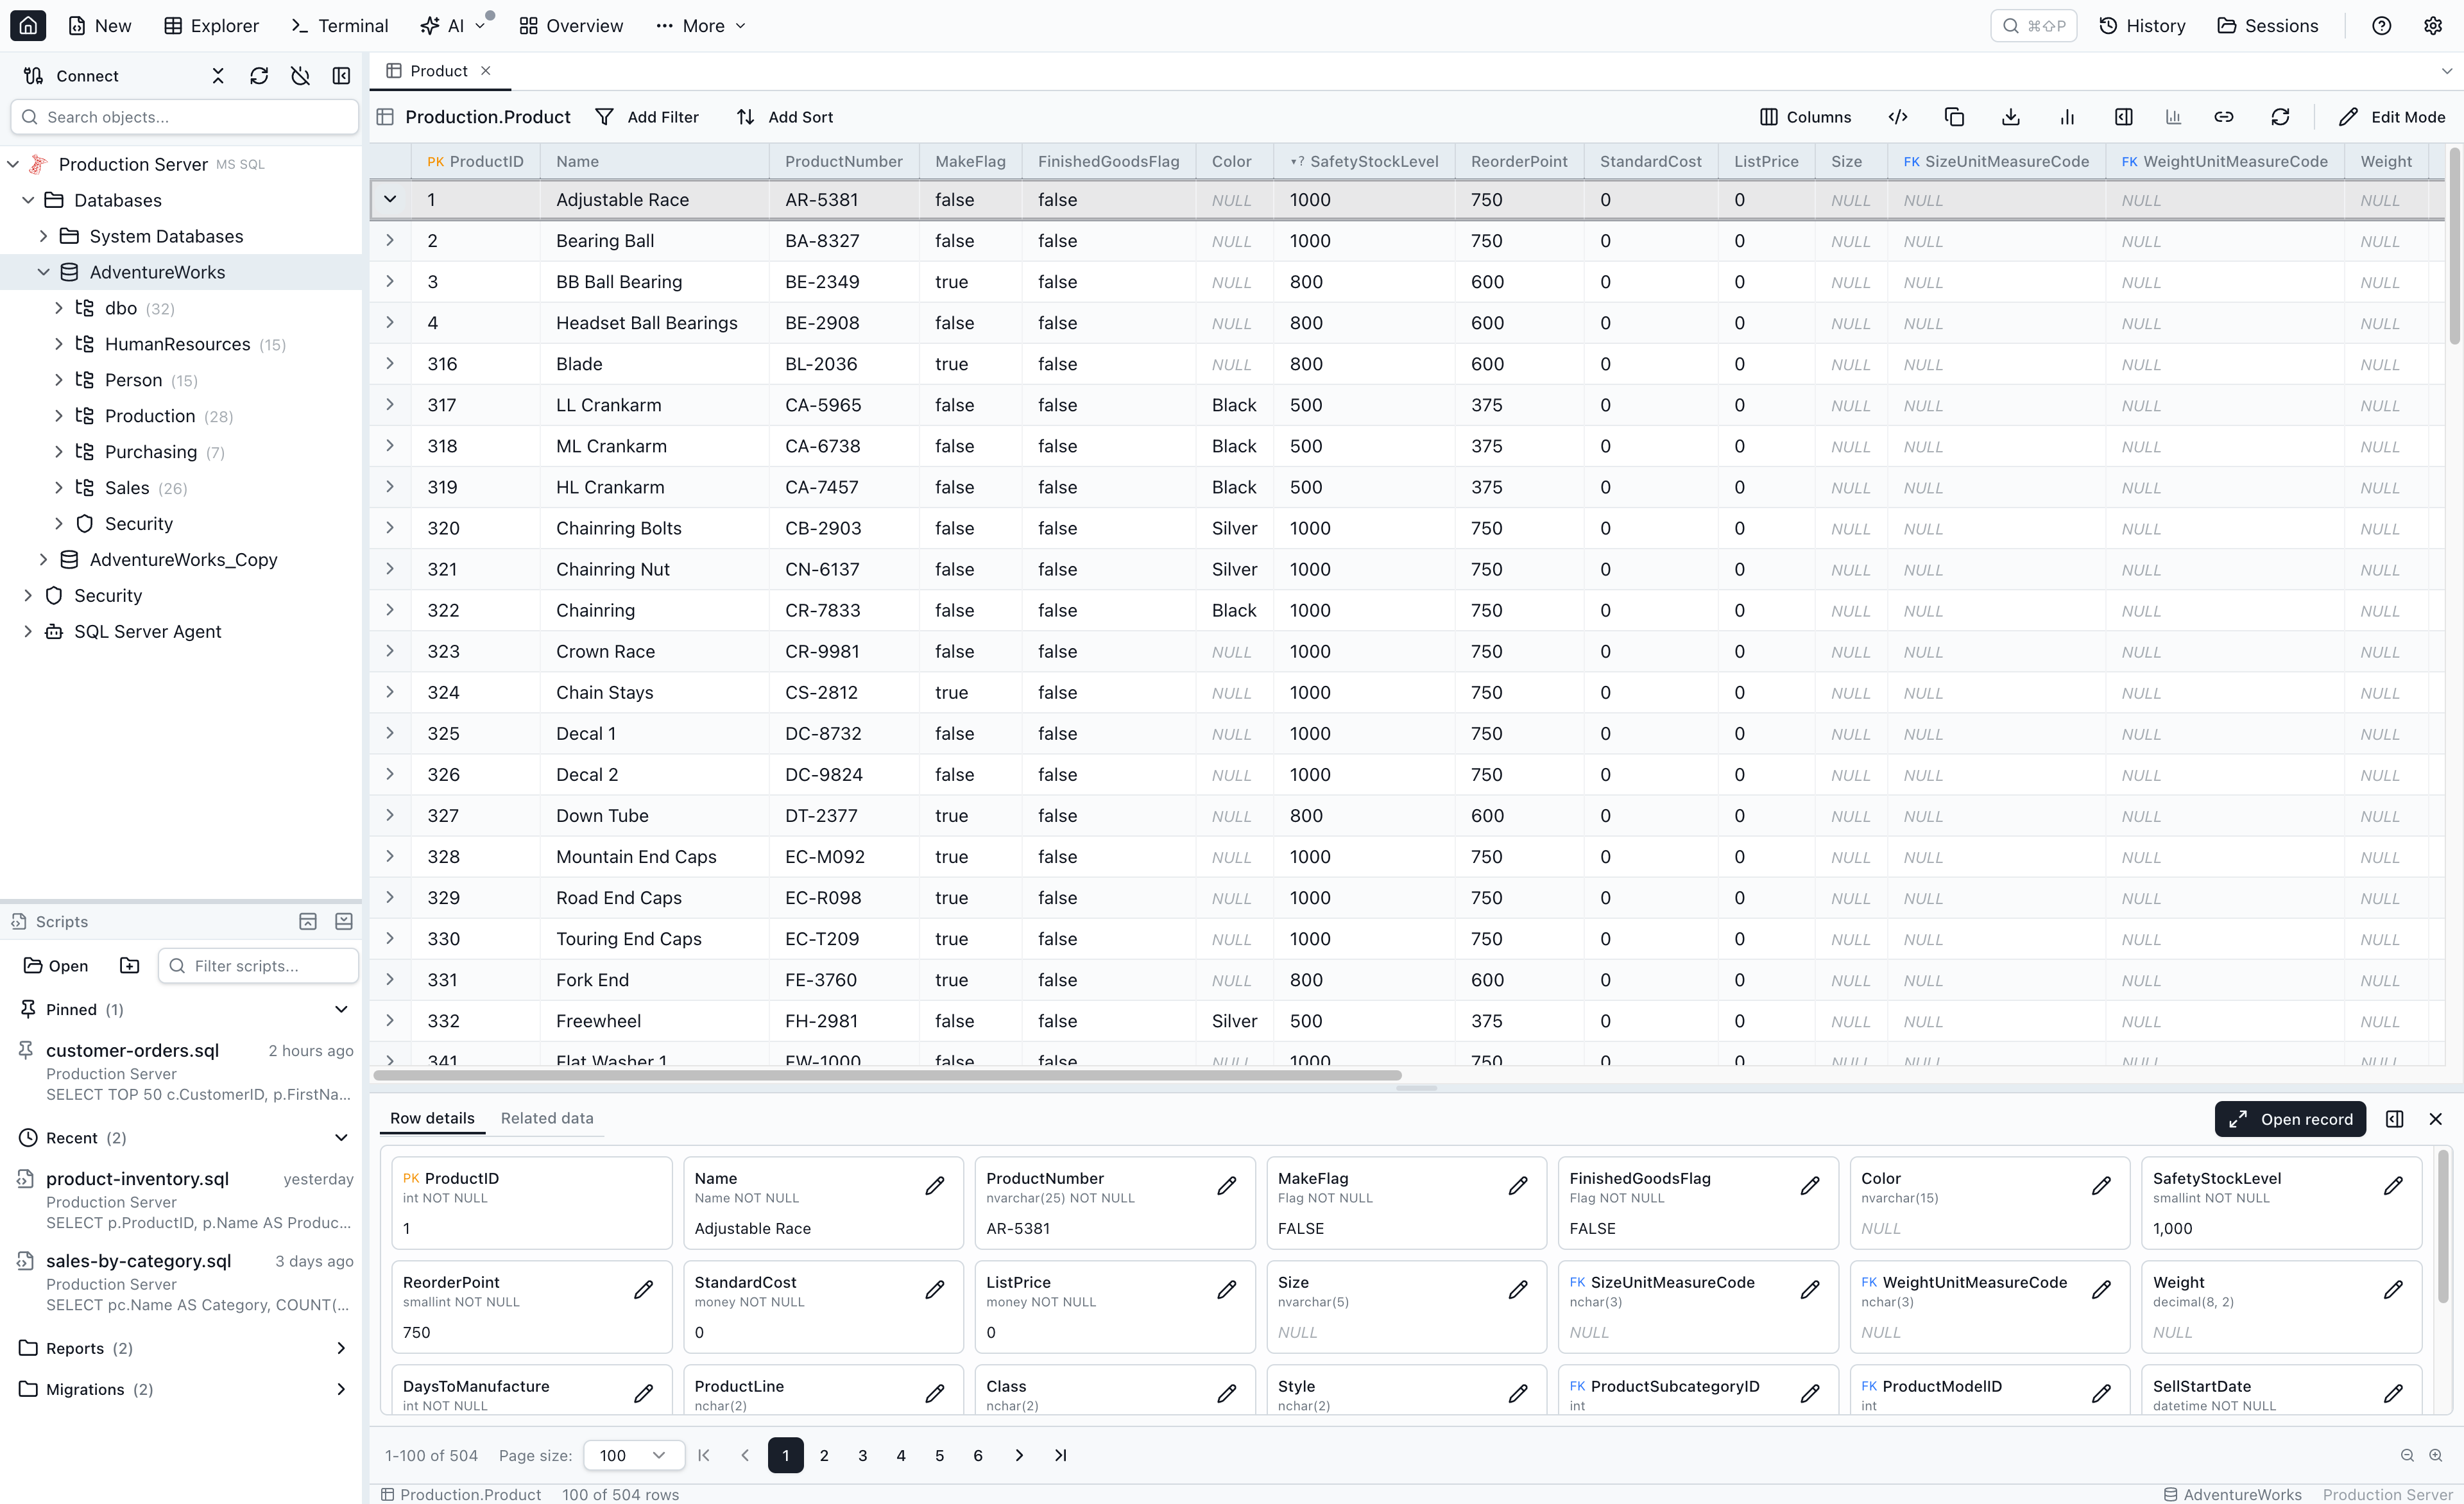Select AdventureWorks_Copy database
The height and width of the screenshot is (1504, 2464).
coord(183,560)
